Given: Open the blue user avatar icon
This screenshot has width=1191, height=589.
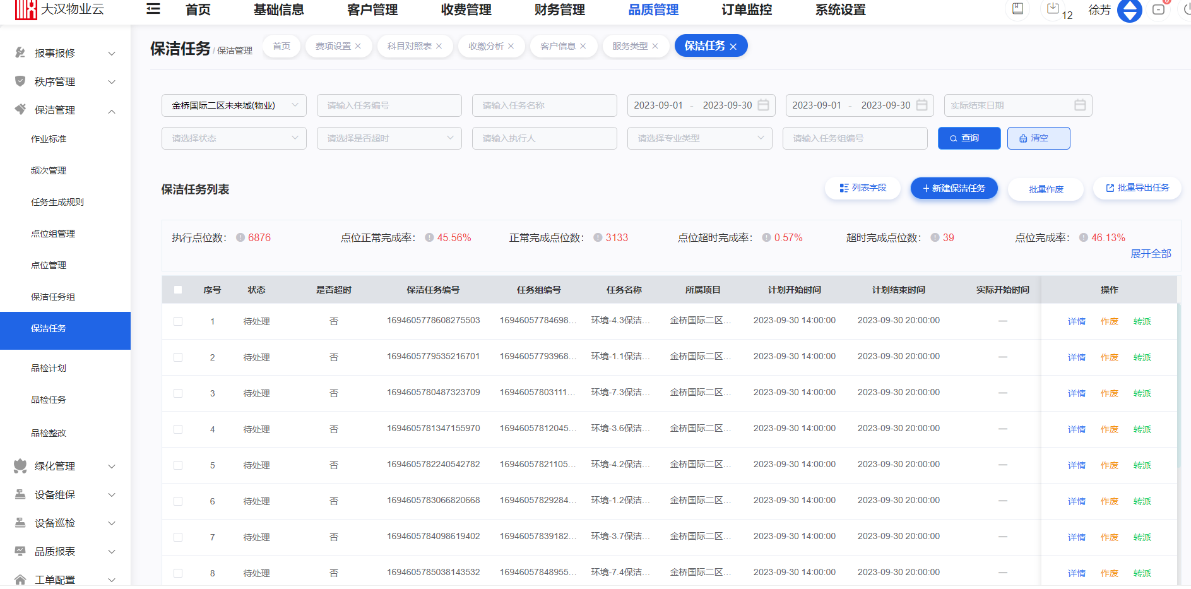Looking at the screenshot, I should pyautogui.click(x=1130, y=10).
